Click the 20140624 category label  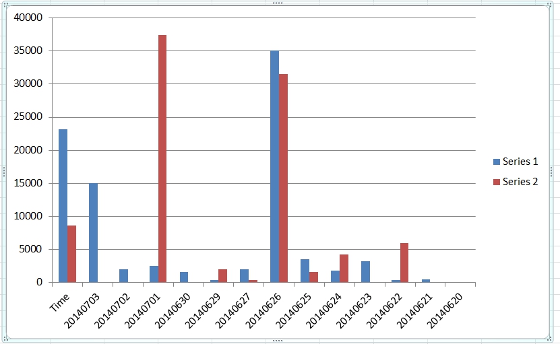(x=324, y=310)
